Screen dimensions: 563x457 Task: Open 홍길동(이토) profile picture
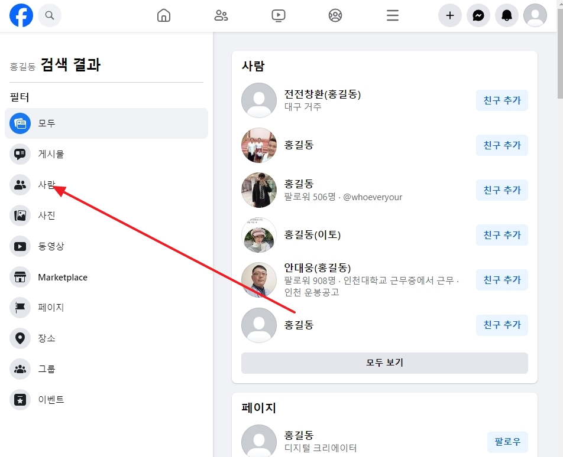[x=259, y=235]
